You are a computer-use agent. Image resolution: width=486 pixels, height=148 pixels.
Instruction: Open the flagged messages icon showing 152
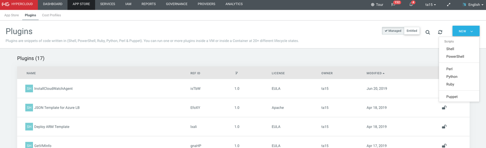[x=393, y=5]
